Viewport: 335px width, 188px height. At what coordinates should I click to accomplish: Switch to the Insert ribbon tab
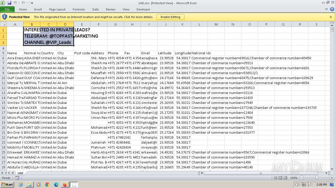(38, 9)
